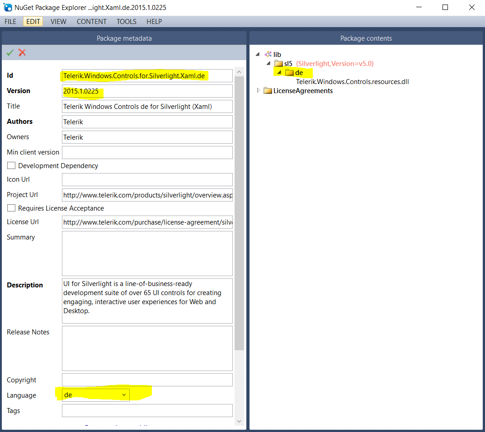Select the LicenseAgreements tree item label
Screen dimensions: 485x432
[x=303, y=91]
